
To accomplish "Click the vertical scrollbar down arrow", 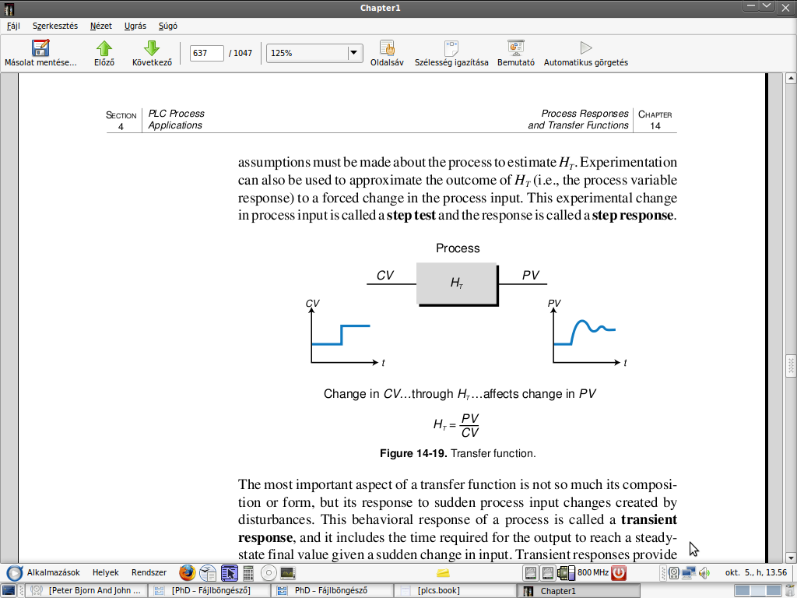I will [791, 558].
